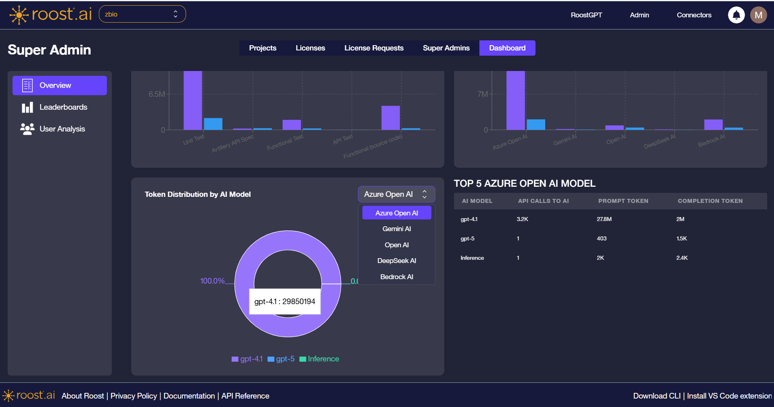The height and width of the screenshot is (407, 774).
Task: Click the roost.ai logo in the header
Action: pyautogui.click(x=50, y=15)
